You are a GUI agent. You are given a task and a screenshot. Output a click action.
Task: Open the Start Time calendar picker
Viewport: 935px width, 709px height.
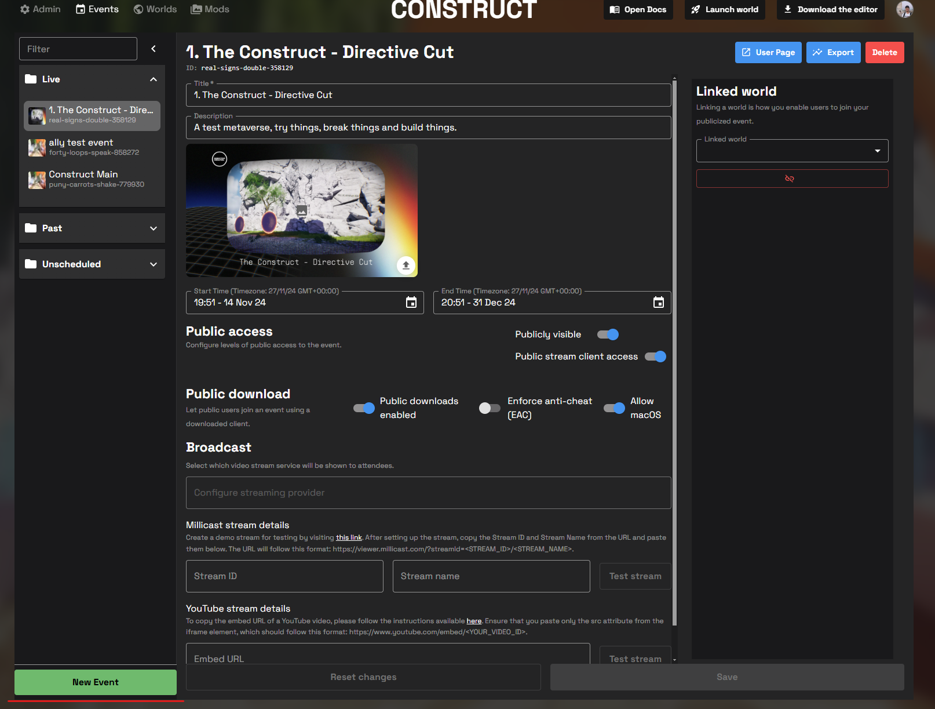(x=411, y=303)
